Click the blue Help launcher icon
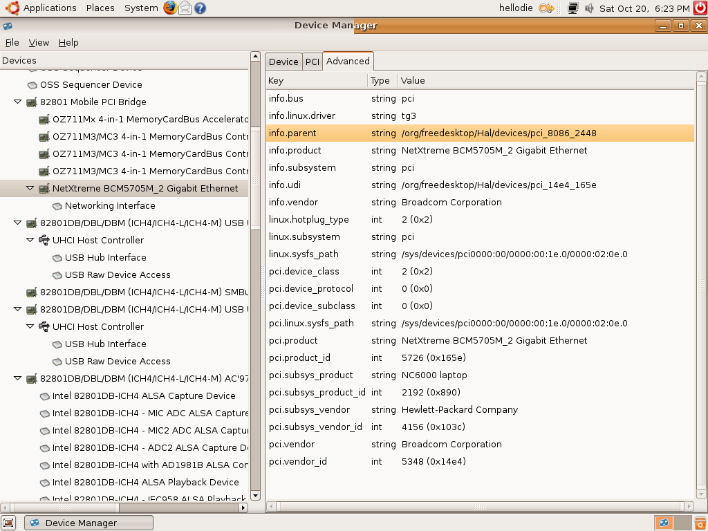Viewport: 708px width, 531px height. 200,8
